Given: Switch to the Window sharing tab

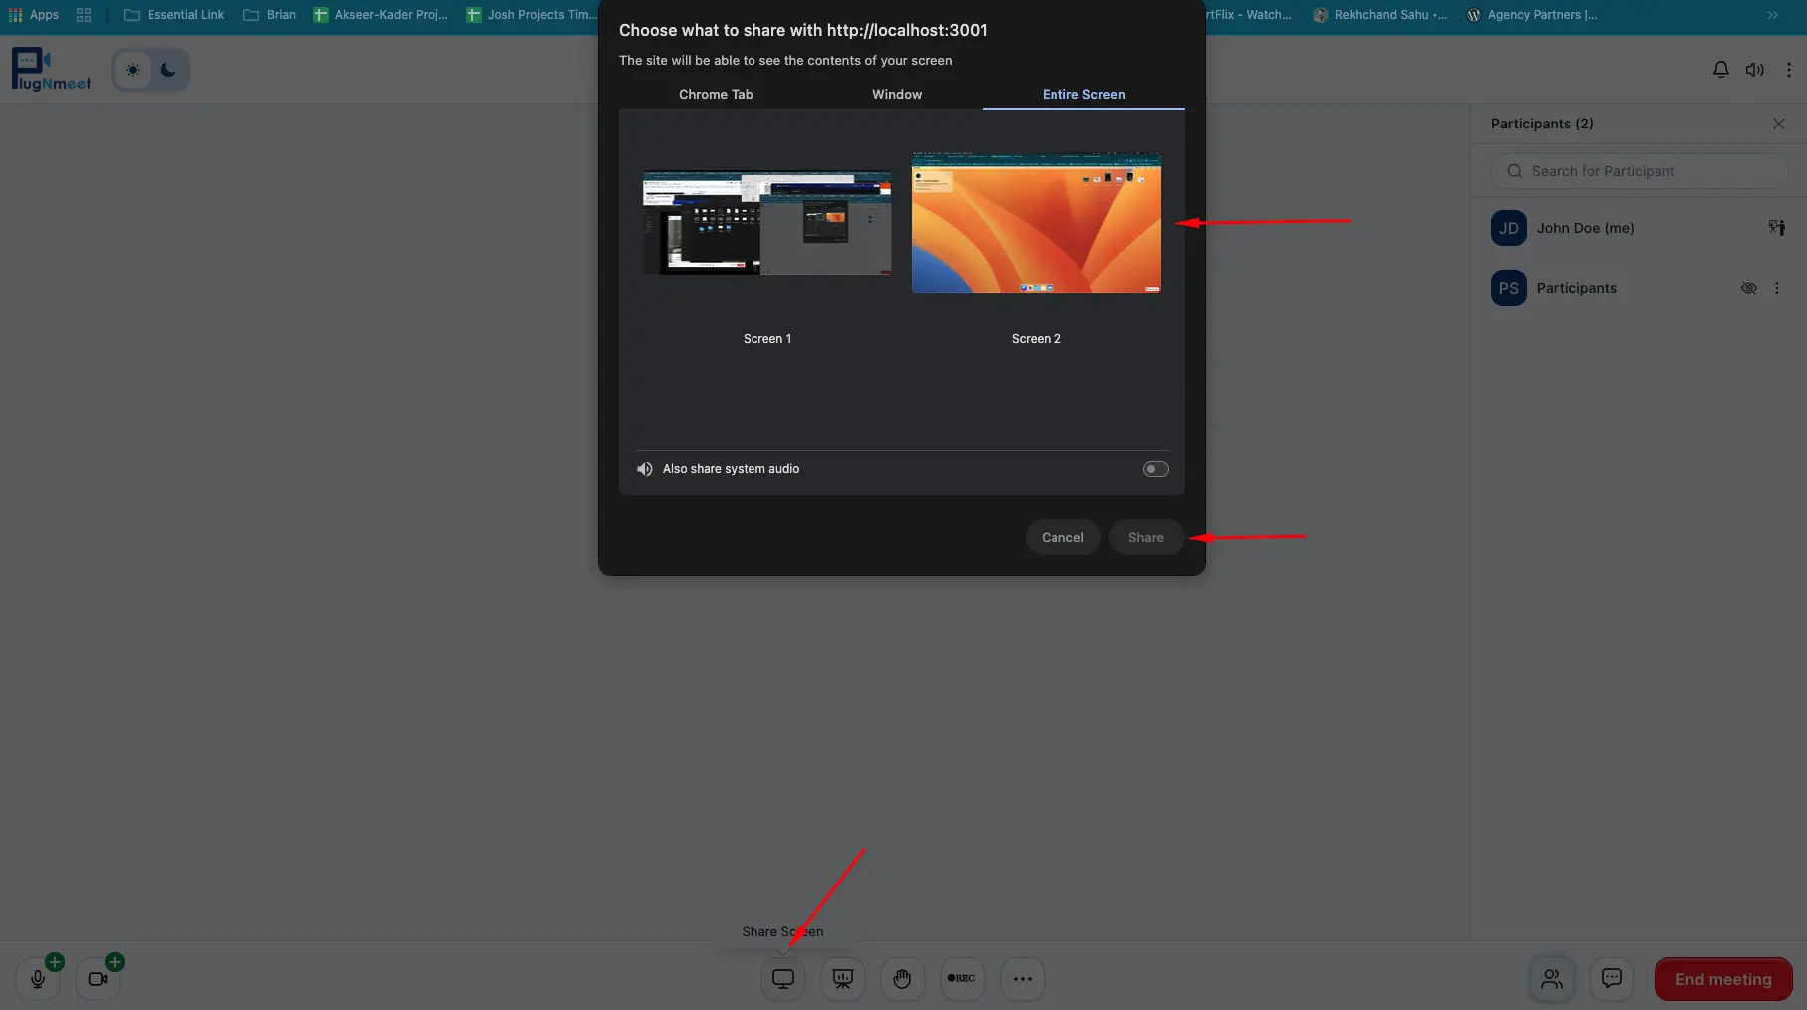Looking at the screenshot, I should click(896, 94).
